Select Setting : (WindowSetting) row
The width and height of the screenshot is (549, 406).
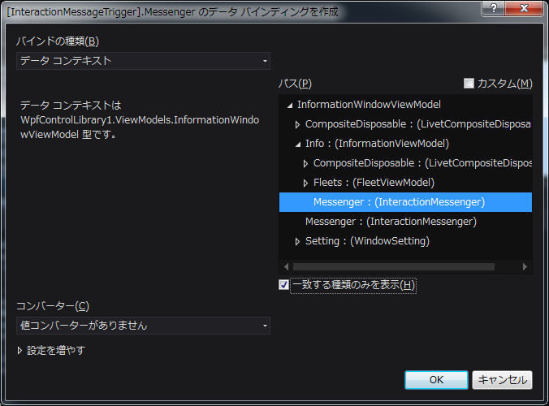pyautogui.click(x=367, y=241)
